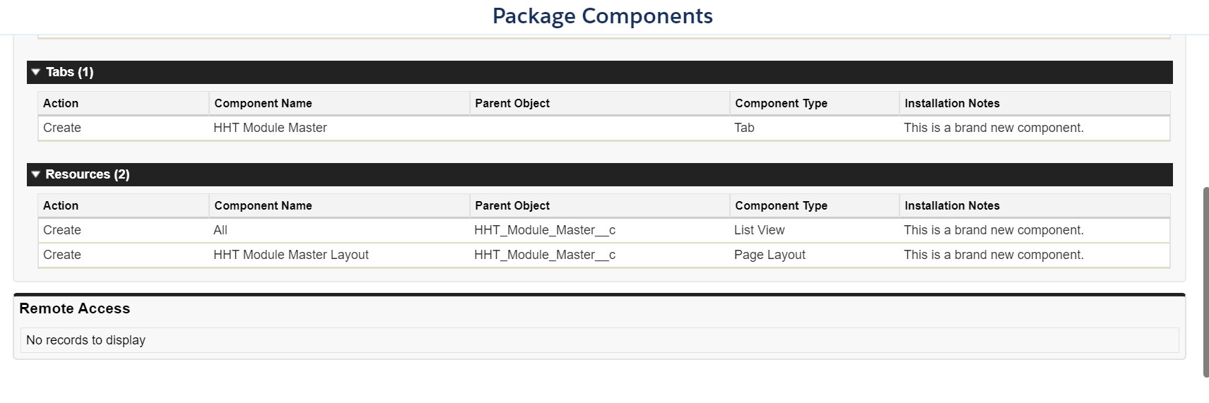Click the Page Layout component type cell
This screenshot has height=403, width=1209.
769,255
